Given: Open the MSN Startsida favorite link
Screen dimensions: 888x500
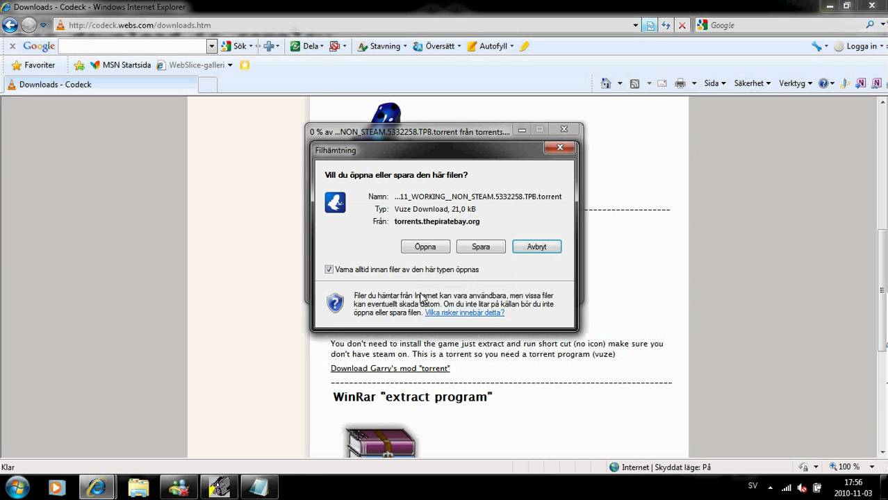Looking at the screenshot, I should [x=120, y=65].
